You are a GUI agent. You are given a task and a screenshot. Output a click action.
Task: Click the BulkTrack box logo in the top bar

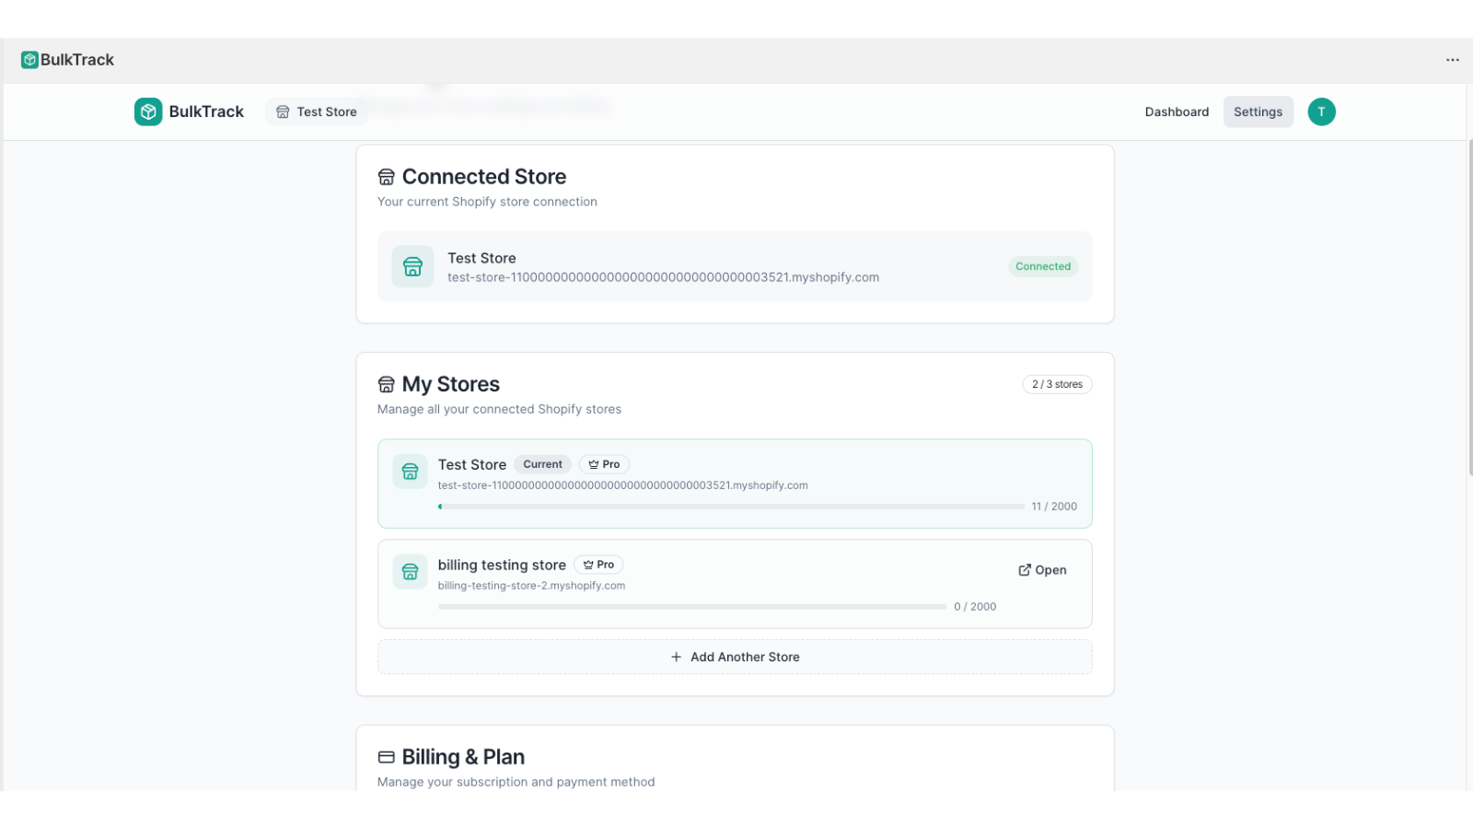[x=30, y=59]
